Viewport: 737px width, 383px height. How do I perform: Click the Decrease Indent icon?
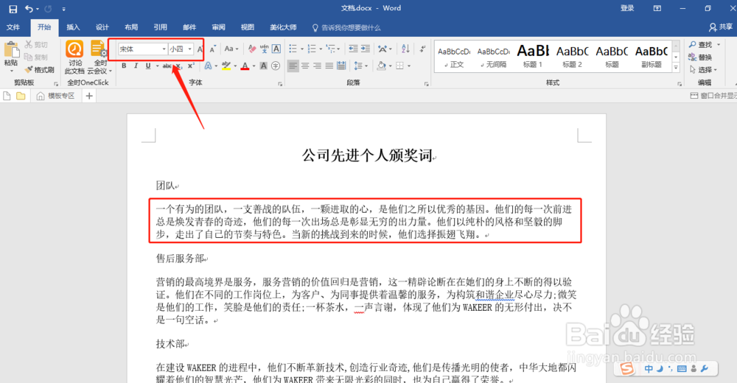tap(353, 49)
